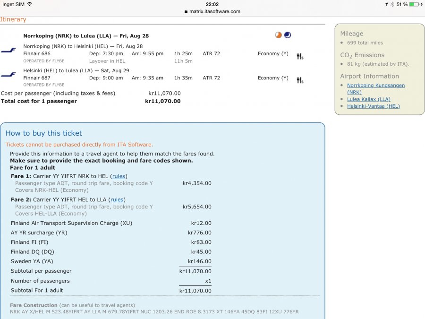This screenshot has width=425, height=319.
Task: Tap the battery icon in status bar
Action: 414,4
